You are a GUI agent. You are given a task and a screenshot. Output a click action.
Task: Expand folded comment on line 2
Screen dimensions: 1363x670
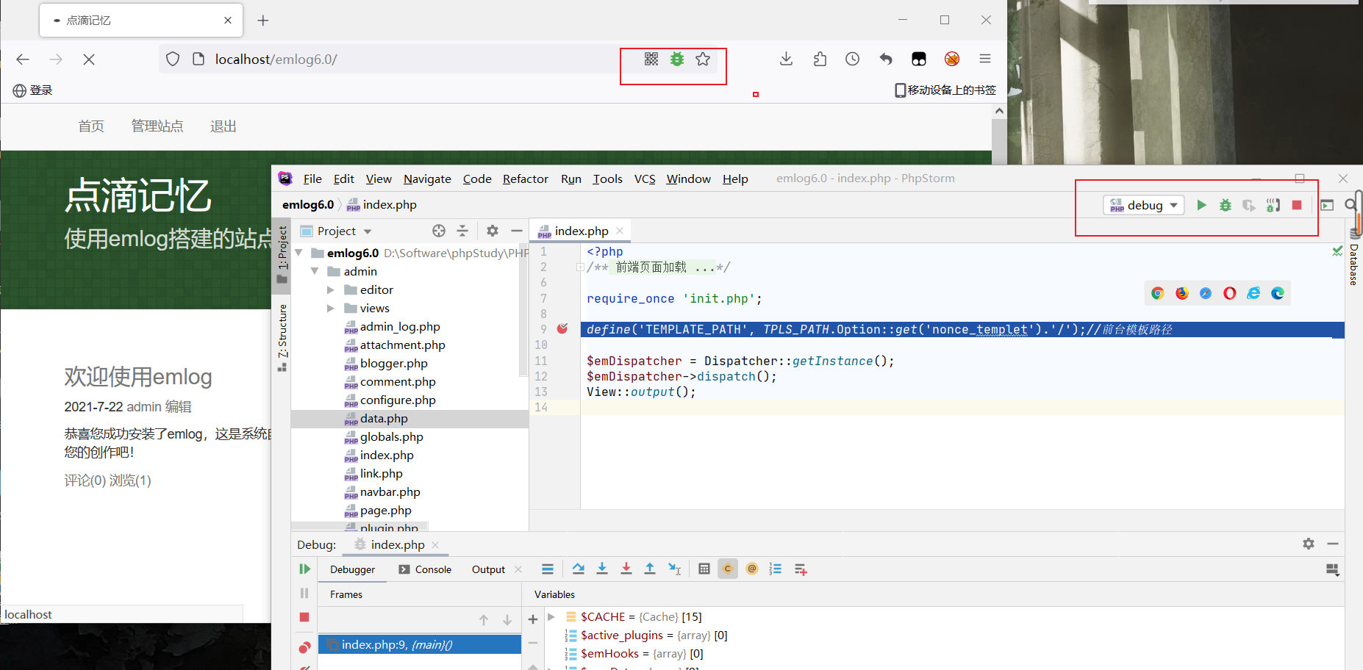tap(580, 267)
